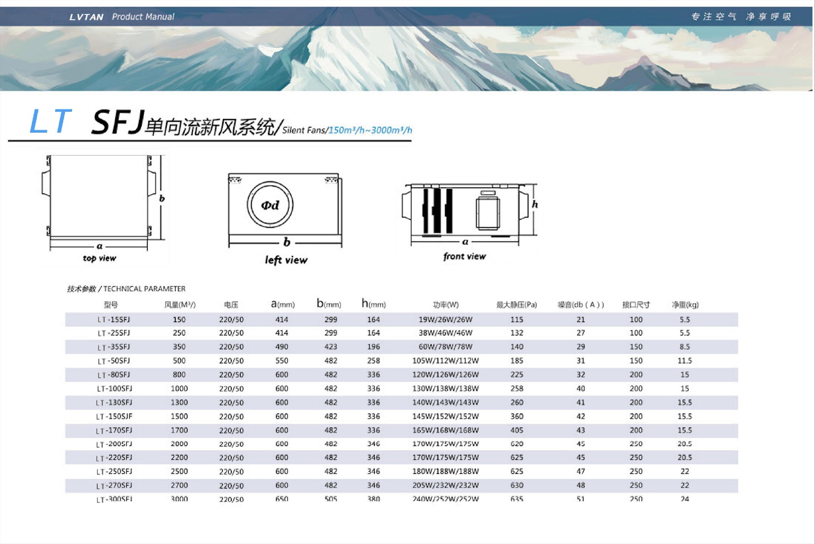
Task: Click the "LT-25SFJ" model cell
Action: pos(114,333)
